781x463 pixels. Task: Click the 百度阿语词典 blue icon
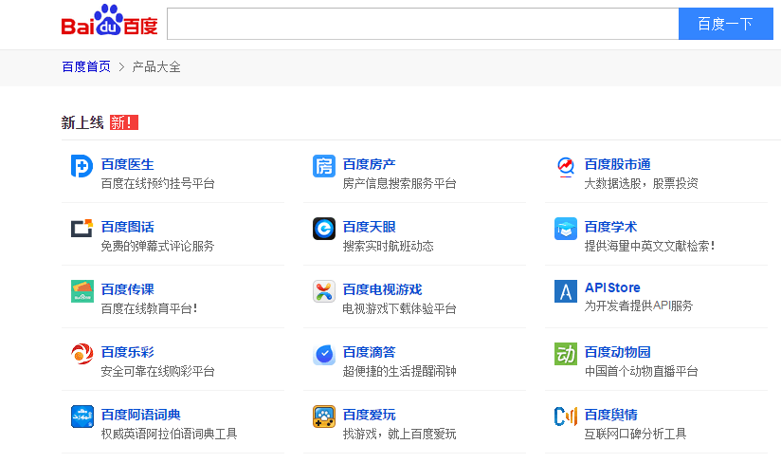click(82, 417)
